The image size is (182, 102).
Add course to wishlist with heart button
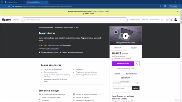point(137,64)
